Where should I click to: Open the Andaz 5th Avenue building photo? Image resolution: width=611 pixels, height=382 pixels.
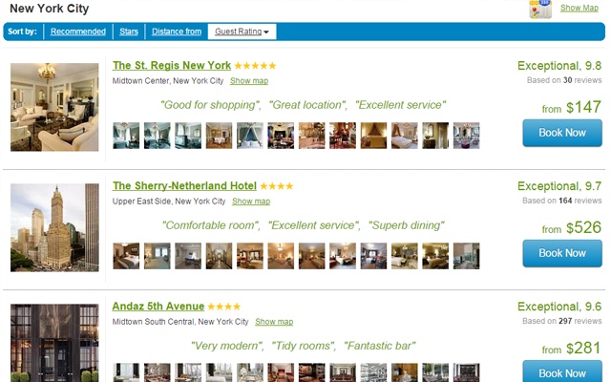pos(54,343)
